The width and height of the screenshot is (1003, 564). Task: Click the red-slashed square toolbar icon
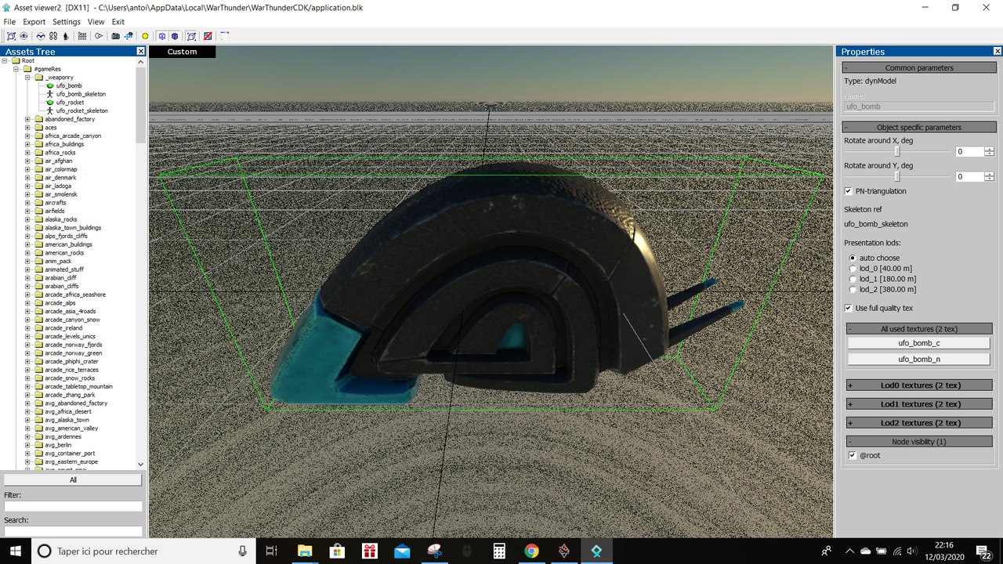[208, 36]
